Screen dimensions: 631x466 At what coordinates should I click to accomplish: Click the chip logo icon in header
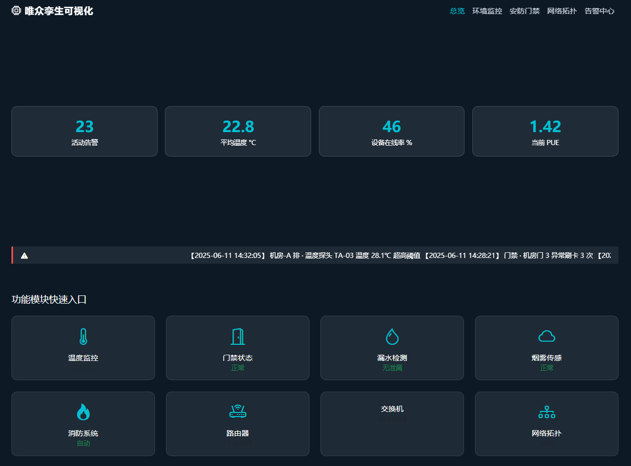(x=16, y=10)
